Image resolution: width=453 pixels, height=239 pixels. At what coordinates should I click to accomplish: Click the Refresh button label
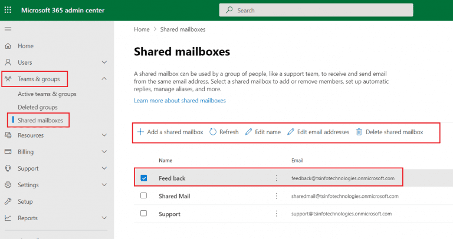click(x=229, y=132)
